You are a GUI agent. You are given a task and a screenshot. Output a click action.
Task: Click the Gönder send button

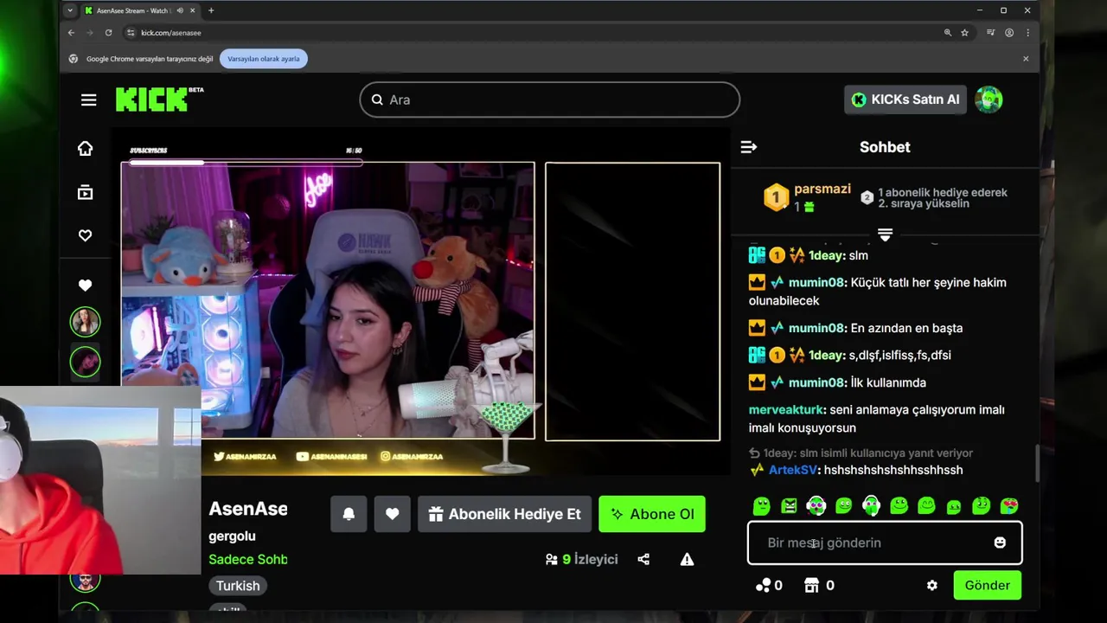[x=987, y=585]
